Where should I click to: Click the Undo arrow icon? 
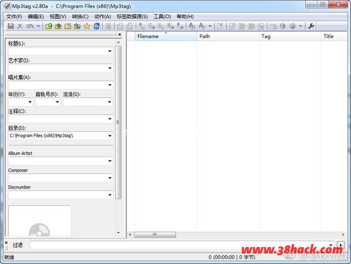click(30, 26)
